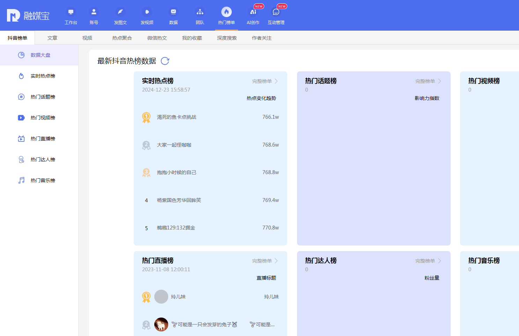519x336 pixels.
Task: Click the 热门视频榜 card title
Action: [484, 81]
